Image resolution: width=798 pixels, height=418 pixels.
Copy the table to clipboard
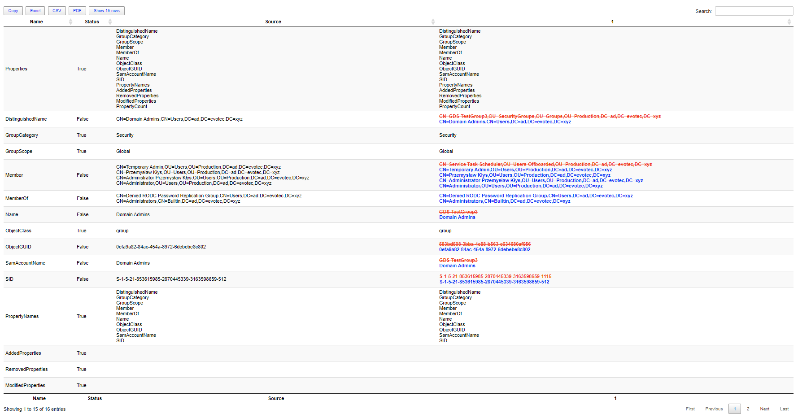pos(13,11)
